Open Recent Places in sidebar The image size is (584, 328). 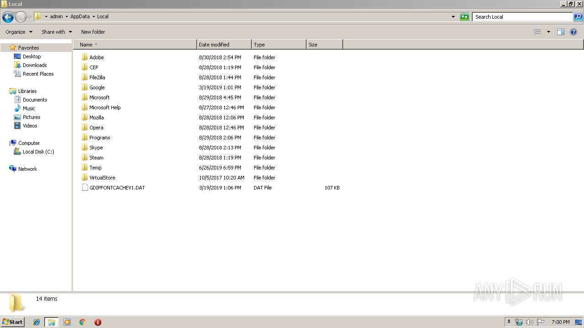click(x=38, y=74)
